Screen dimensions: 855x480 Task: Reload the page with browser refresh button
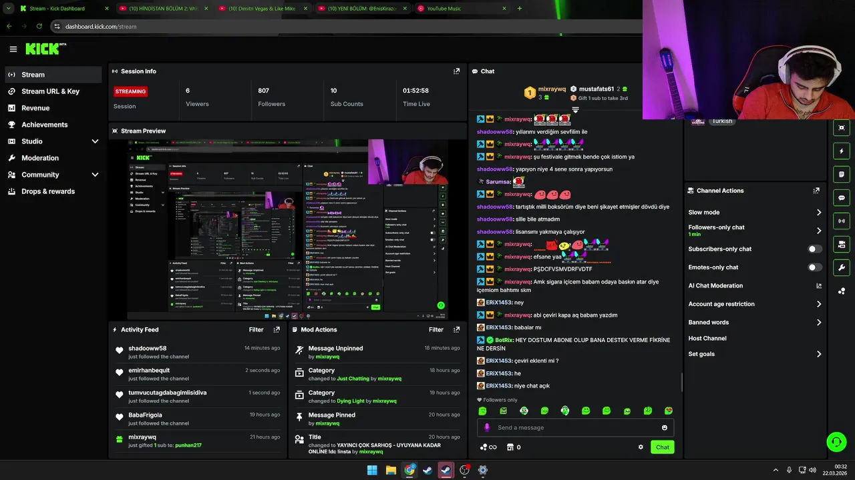point(39,26)
